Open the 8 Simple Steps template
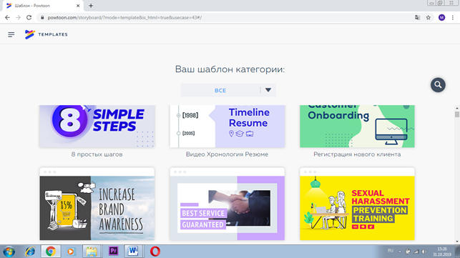This screenshot has width=460, height=258. [97, 126]
